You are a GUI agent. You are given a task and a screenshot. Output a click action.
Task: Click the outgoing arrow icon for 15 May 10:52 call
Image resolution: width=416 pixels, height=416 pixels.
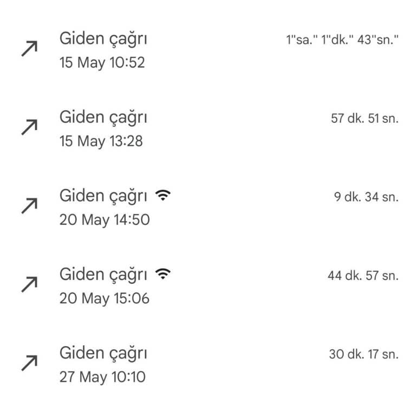(x=30, y=49)
